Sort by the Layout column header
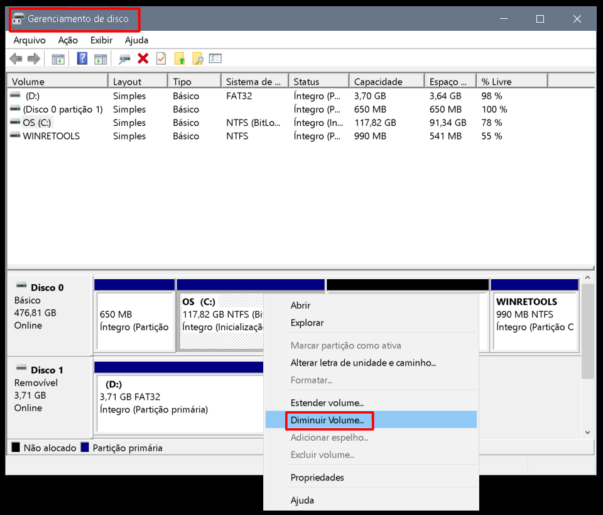Image resolution: width=603 pixels, height=515 pixels. (x=138, y=82)
